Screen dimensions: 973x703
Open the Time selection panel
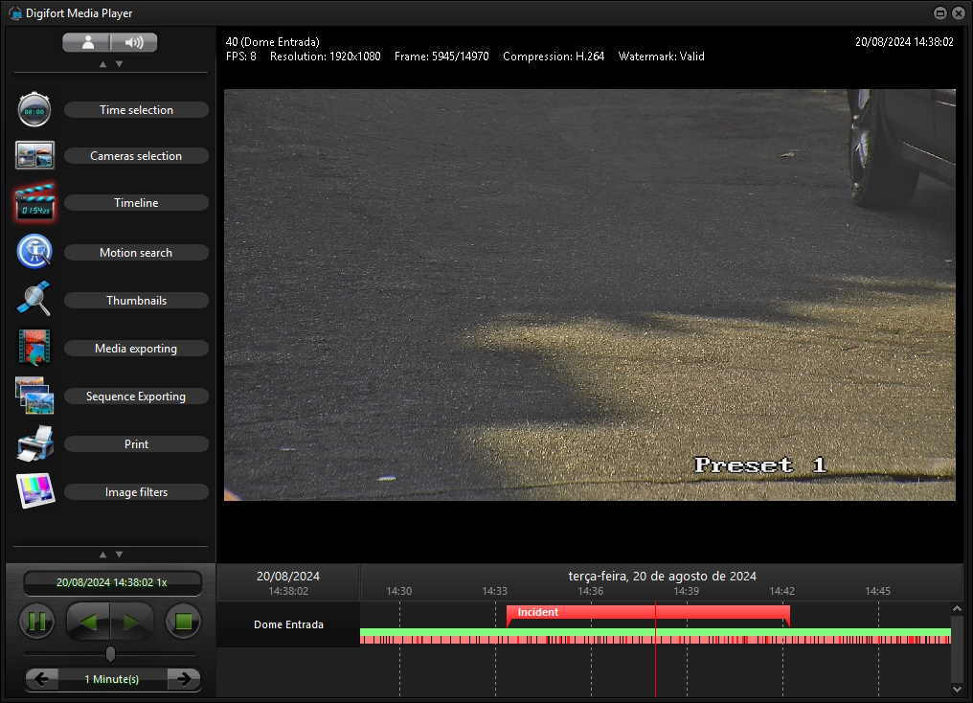(136, 110)
